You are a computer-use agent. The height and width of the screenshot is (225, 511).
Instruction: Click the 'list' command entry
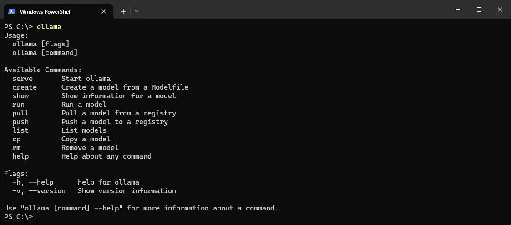(x=20, y=130)
